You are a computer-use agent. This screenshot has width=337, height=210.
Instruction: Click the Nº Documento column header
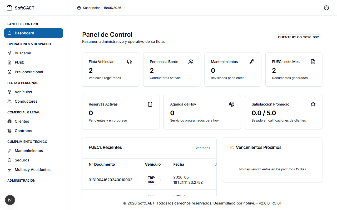102,164
